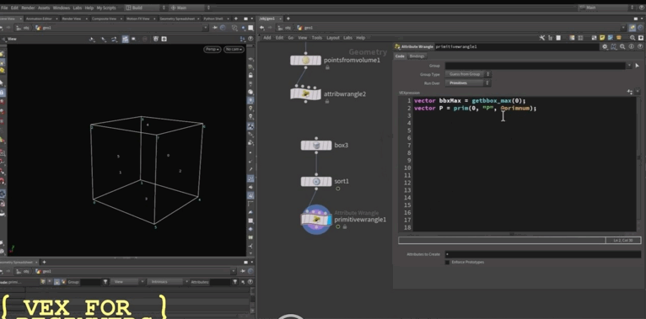Screen dimensions: 646x319
Task: Open the Run Over dropdown
Action: (x=467, y=83)
